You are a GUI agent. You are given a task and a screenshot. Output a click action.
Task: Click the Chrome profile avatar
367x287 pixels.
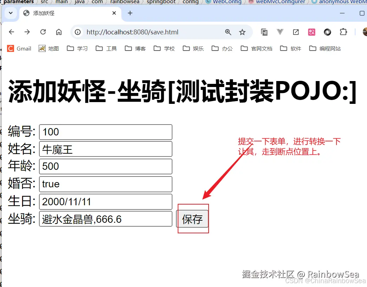coord(364,32)
